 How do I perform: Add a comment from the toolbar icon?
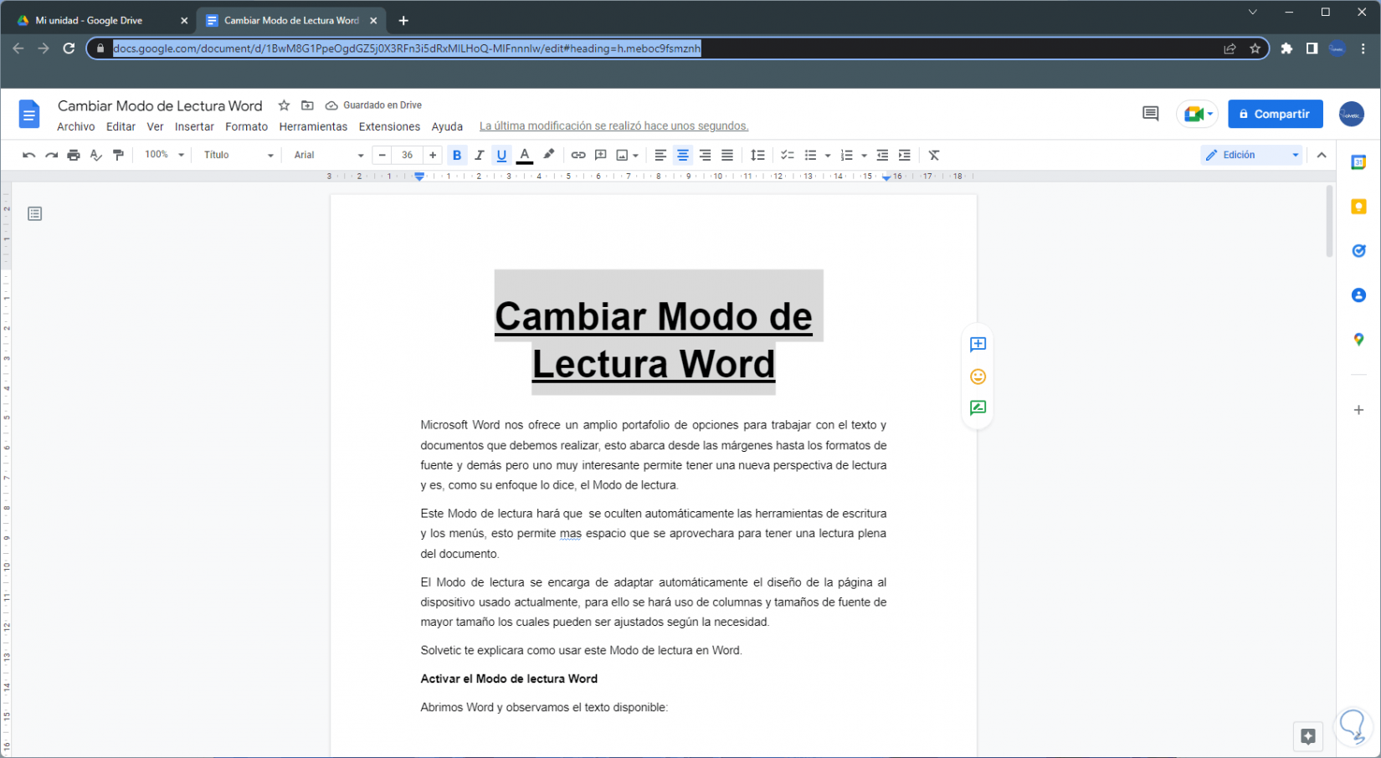(x=600, y=155)
